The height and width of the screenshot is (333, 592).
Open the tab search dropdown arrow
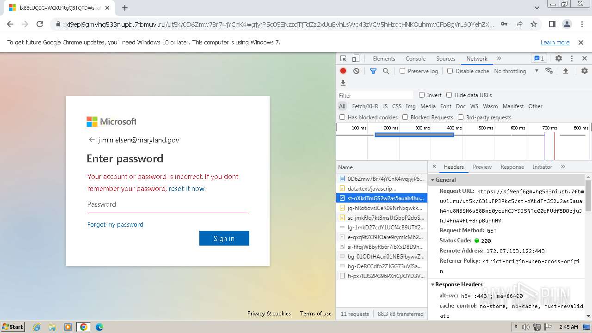pyautogui.click(x=537, y=8)
